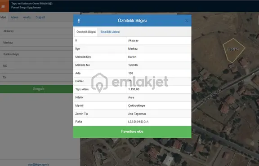Open the Aksaray province dropdown
Image resolution: width=259 pixels, height=166 pixels.
(x=36, y=31)
